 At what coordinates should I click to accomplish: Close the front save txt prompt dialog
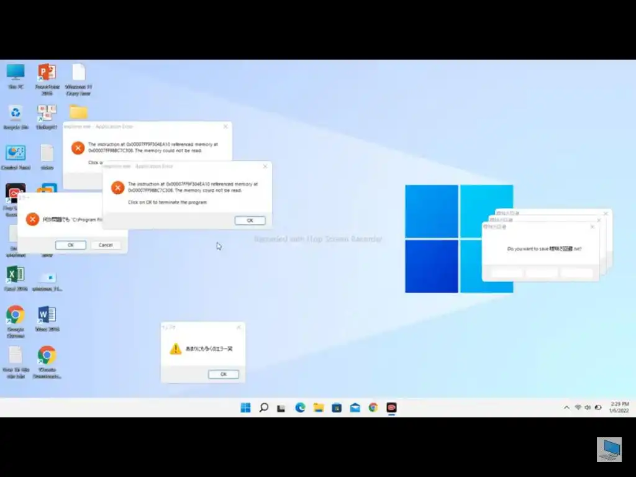(592, 227)
